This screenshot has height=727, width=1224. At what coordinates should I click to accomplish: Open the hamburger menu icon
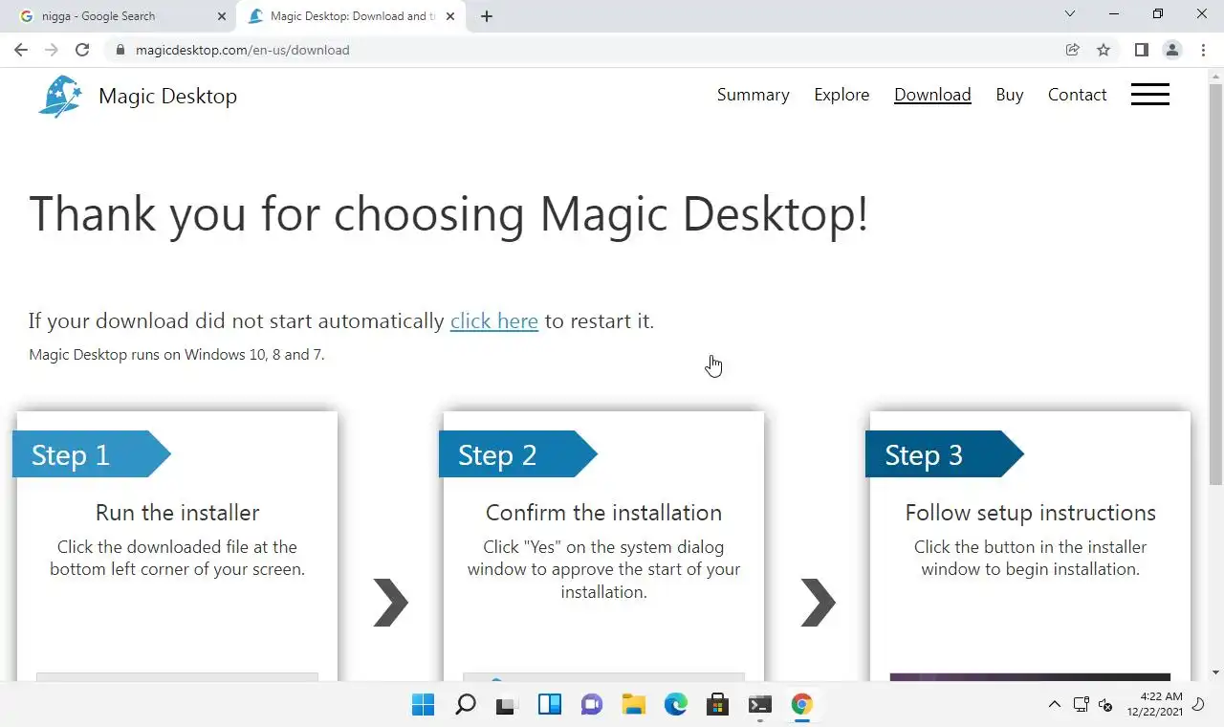tap(1149, 94)
